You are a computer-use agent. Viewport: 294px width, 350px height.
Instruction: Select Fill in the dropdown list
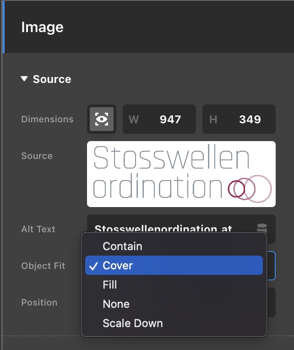click(x=110, y=285)
